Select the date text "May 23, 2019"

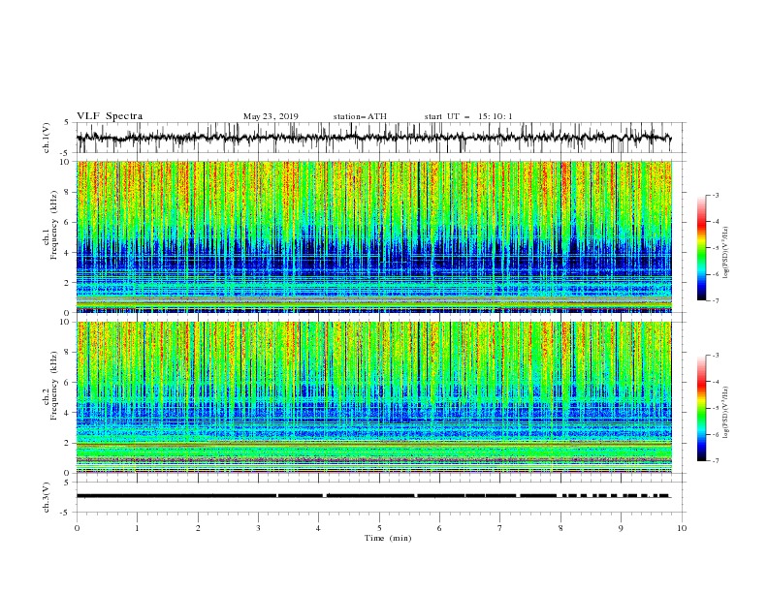(x=271, y=116)
